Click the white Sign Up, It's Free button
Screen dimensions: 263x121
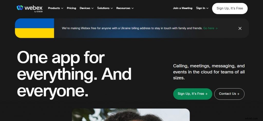click(230, 8)
